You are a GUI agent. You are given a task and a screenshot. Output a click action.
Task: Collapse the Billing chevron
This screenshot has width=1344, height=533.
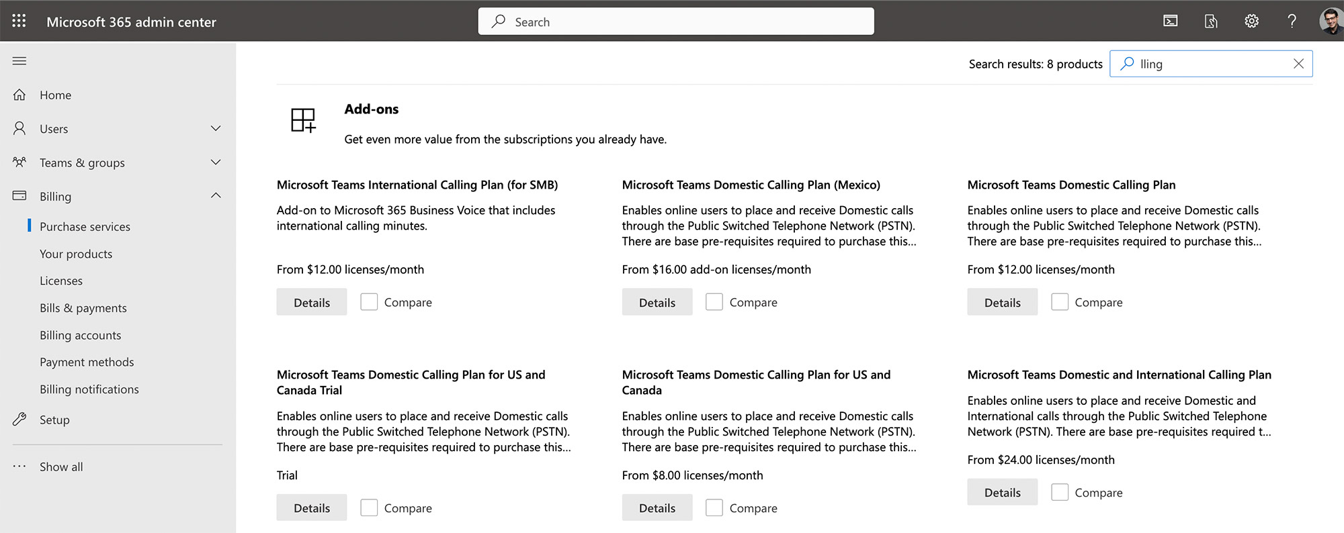(x=216, y=195)
